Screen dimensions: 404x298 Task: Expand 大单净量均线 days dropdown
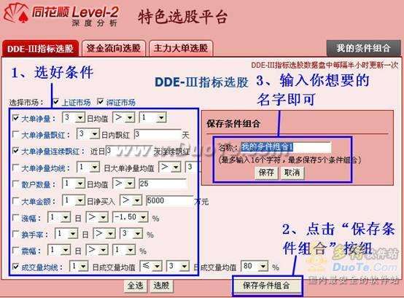88,168
